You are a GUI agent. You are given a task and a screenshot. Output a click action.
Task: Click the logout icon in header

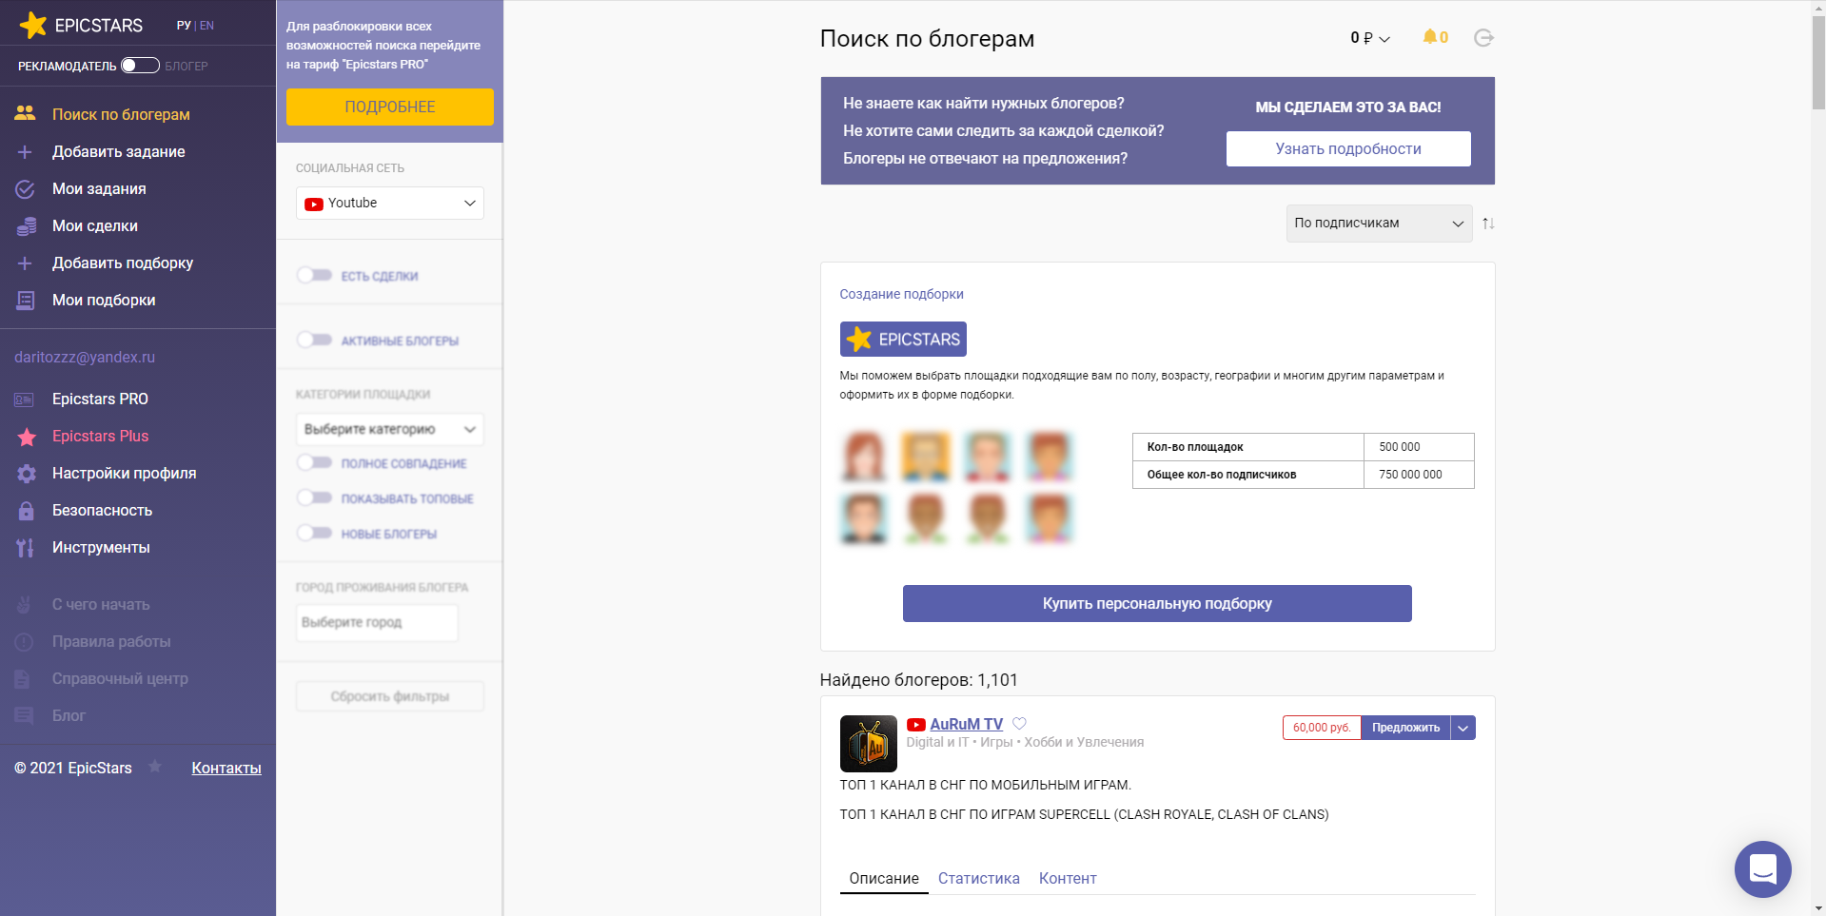tap(1483, 38)
